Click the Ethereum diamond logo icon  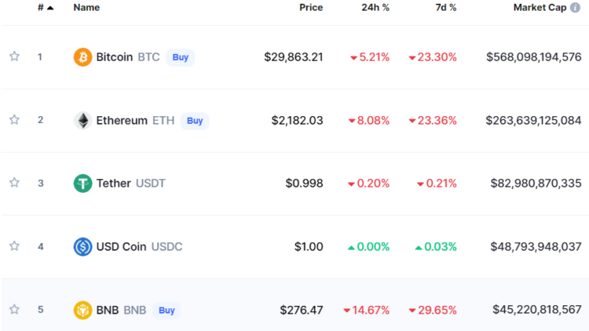82,121
